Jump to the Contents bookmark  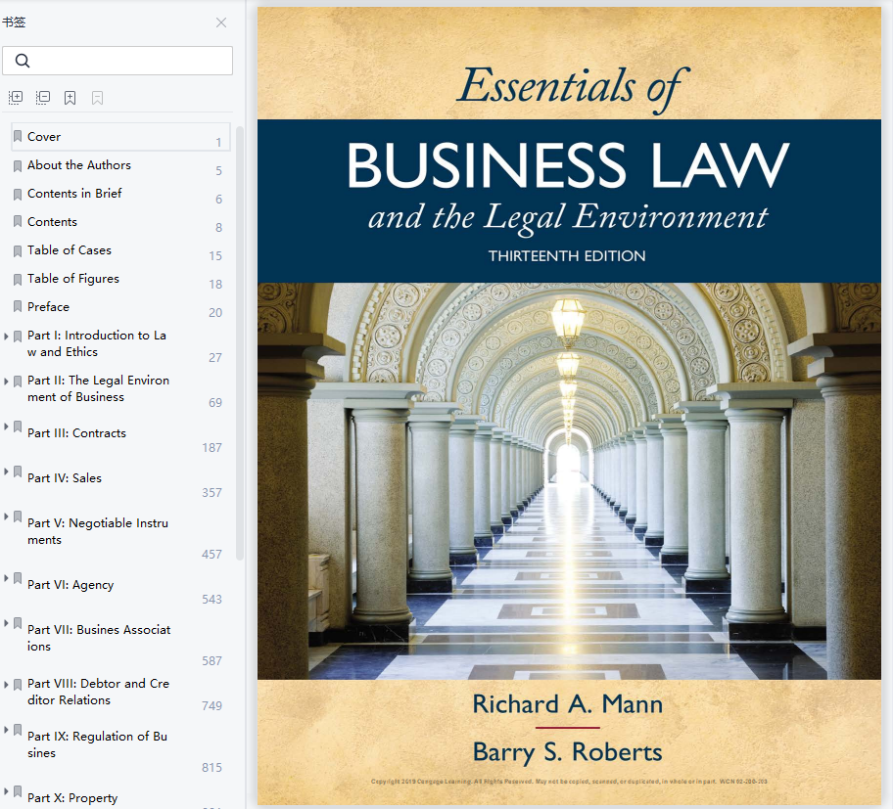(x=53, y=222)
